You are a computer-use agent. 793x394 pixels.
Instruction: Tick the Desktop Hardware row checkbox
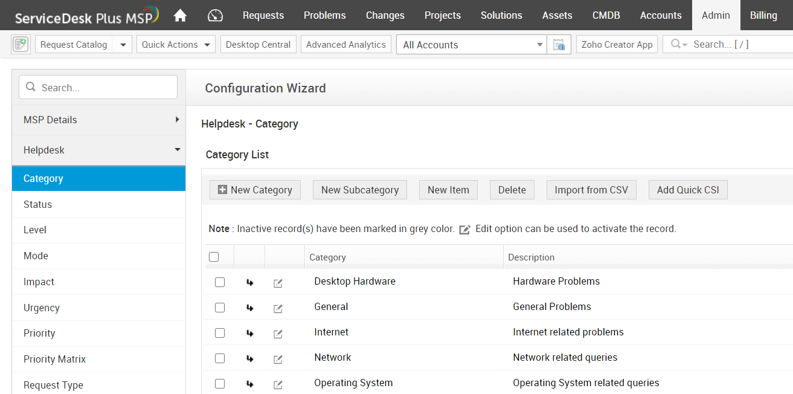point(220,282)
